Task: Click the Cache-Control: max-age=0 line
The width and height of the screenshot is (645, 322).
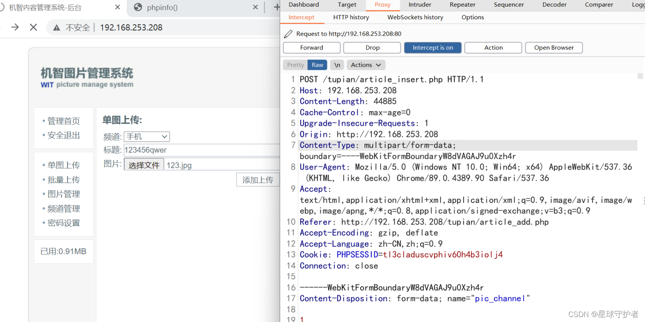Action: click(355, 112)
